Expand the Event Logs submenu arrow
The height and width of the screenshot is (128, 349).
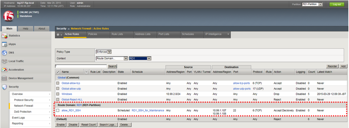[49, 117]
